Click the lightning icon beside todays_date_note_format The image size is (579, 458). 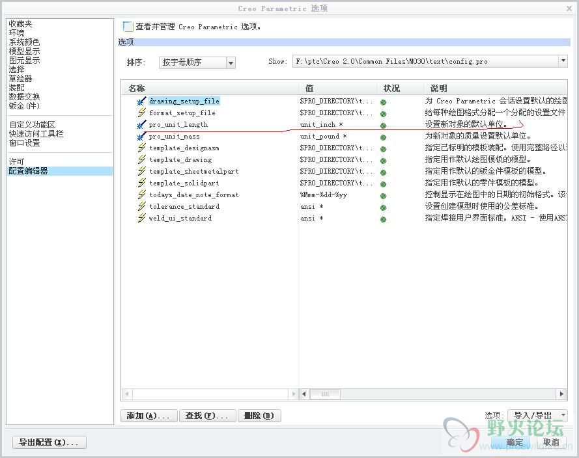tap(141, 195)
